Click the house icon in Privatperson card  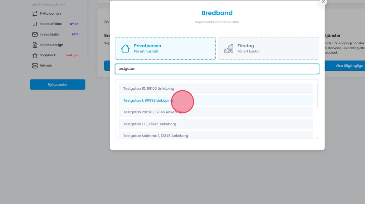125,49
